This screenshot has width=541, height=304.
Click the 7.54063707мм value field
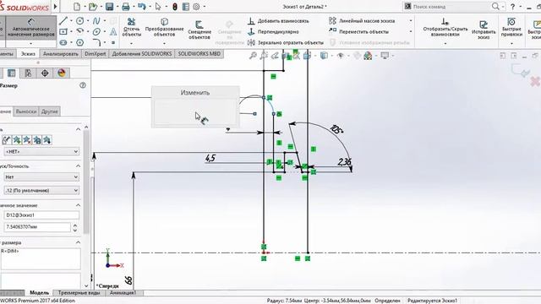[37, 227]
